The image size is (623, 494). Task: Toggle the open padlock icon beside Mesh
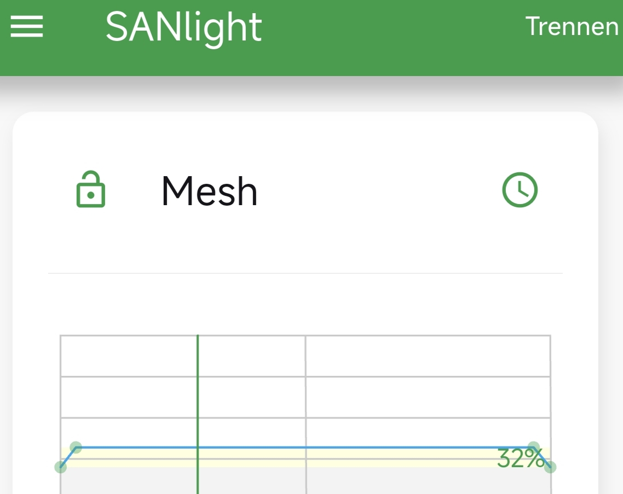[x=90, y=189]
